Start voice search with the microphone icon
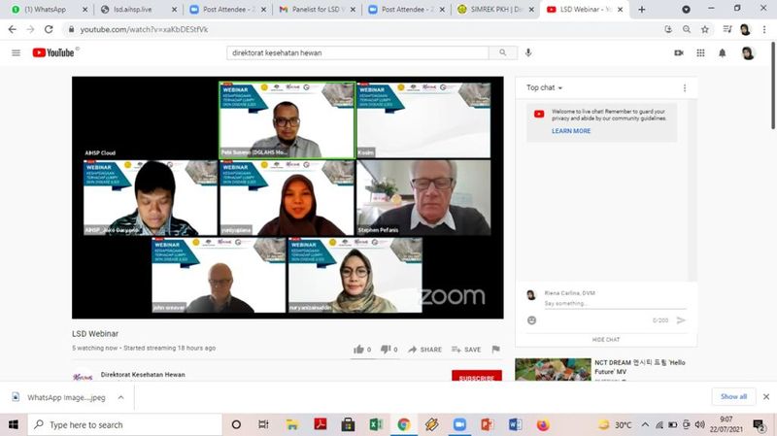The width and height of the screenshot is (777, 436). pyautogui.click(x=528, y=52)
